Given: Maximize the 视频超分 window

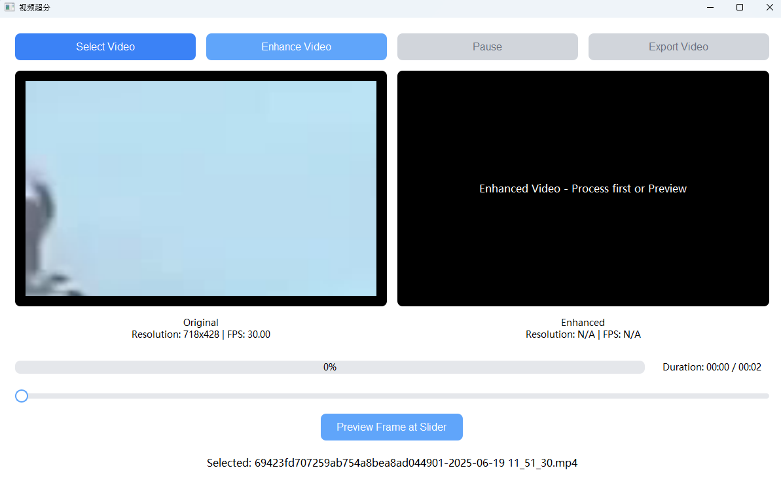Looking at the screenshot, I should click(x=740, y=7).
